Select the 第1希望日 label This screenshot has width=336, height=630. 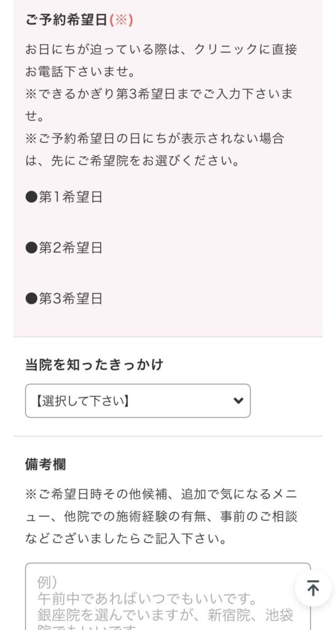point(71,197)
